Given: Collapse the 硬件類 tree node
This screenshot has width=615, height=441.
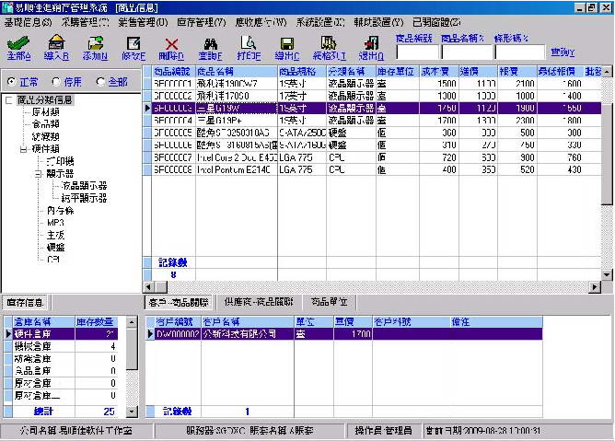Looking at the screenshot, I should coord(24,149).
